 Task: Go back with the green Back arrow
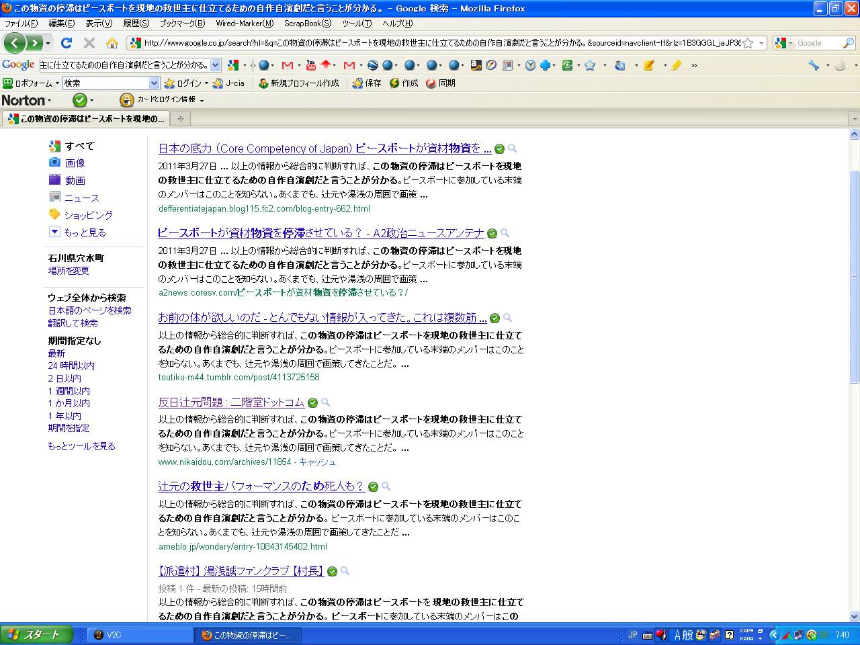14,43
